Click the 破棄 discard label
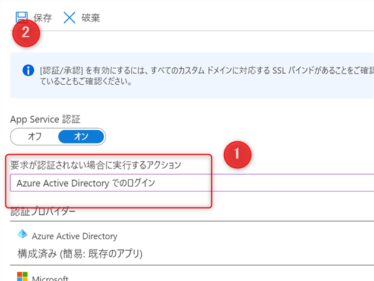Image resolution: width=374 pixels, height=281 pixels. click(x=91, y=18)
